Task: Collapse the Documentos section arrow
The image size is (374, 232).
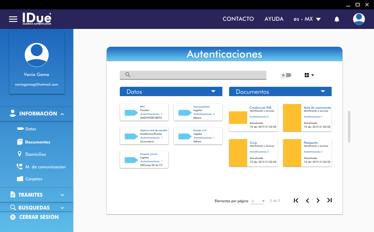Action: 323,91
